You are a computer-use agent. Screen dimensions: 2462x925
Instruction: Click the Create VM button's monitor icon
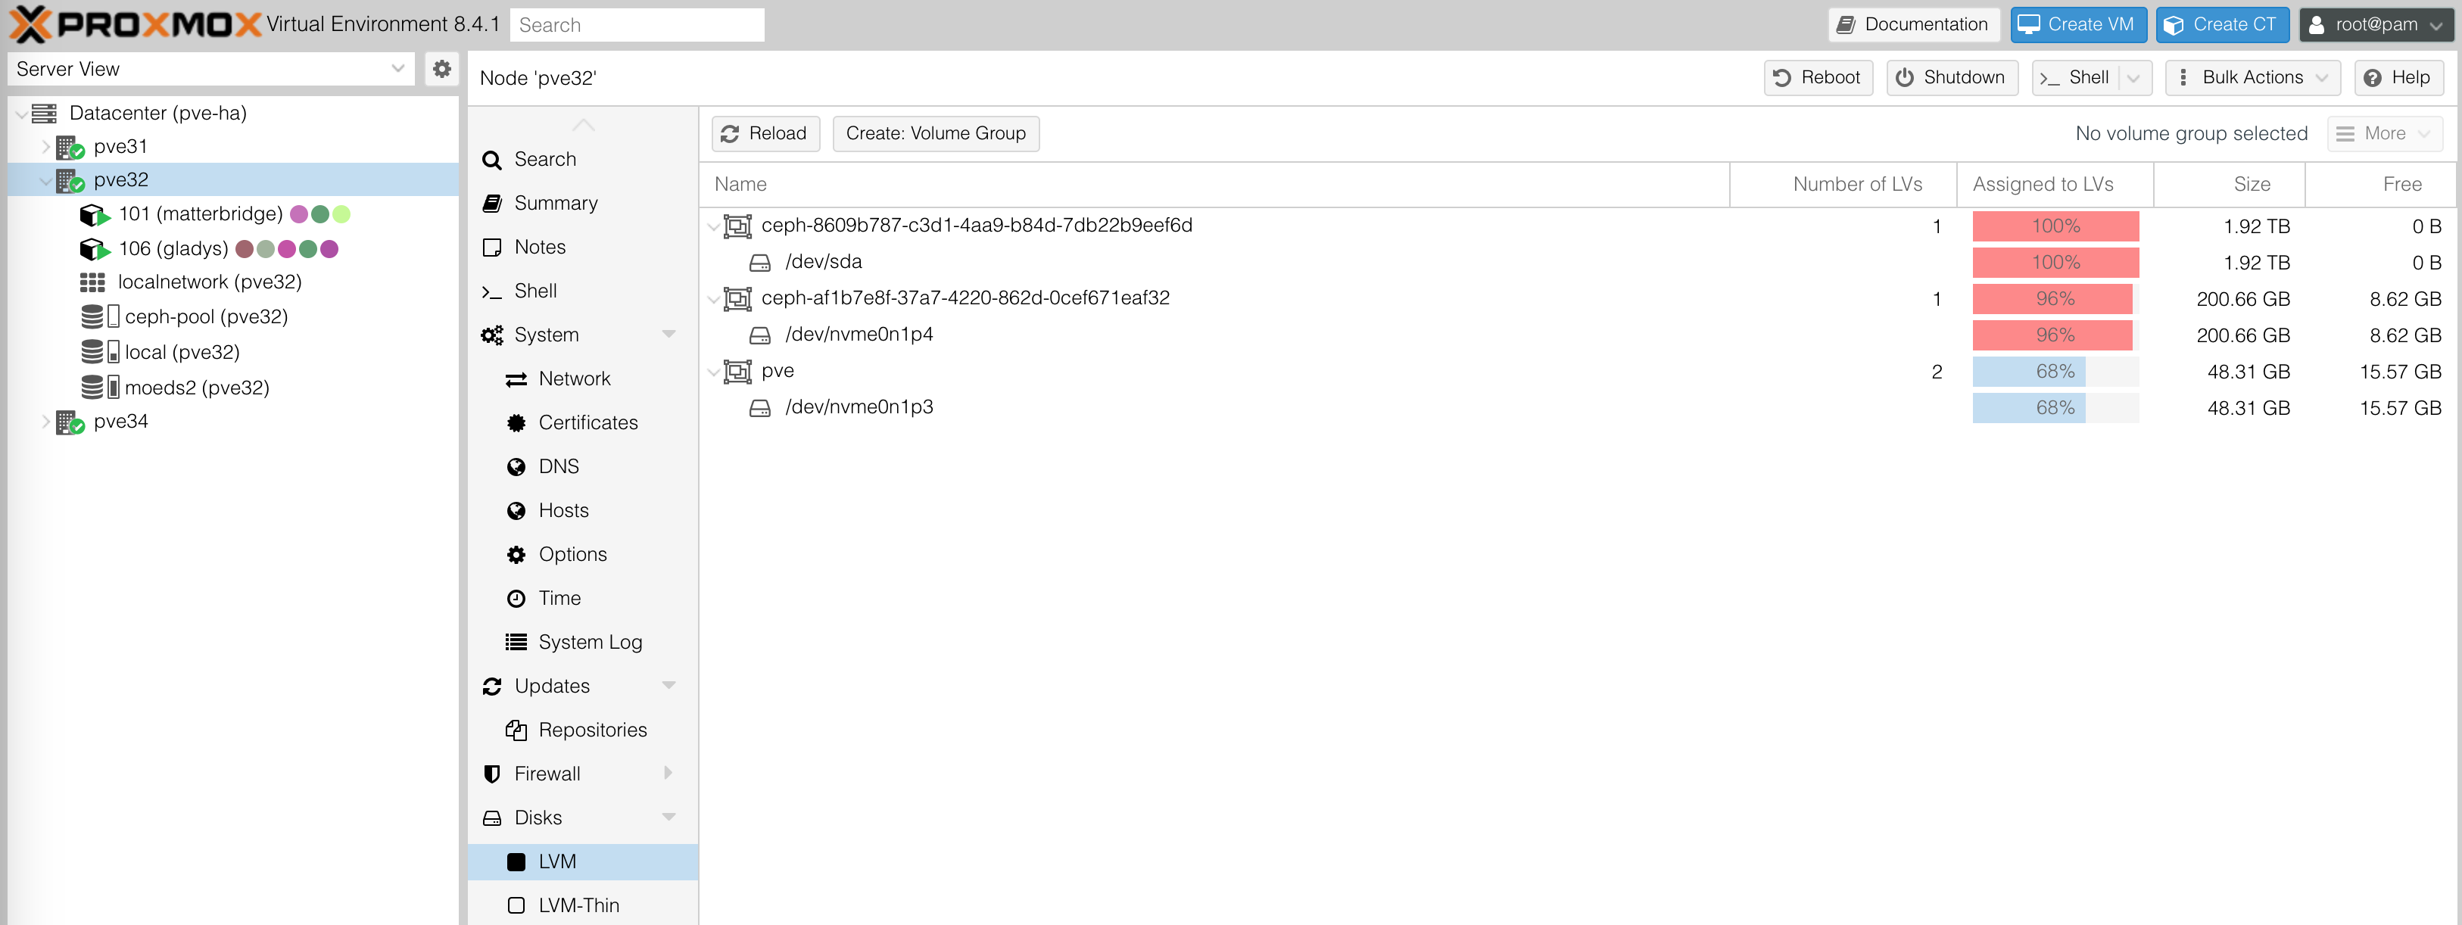(2029, 25)
